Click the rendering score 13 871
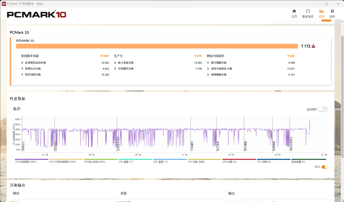 point(291,69)
